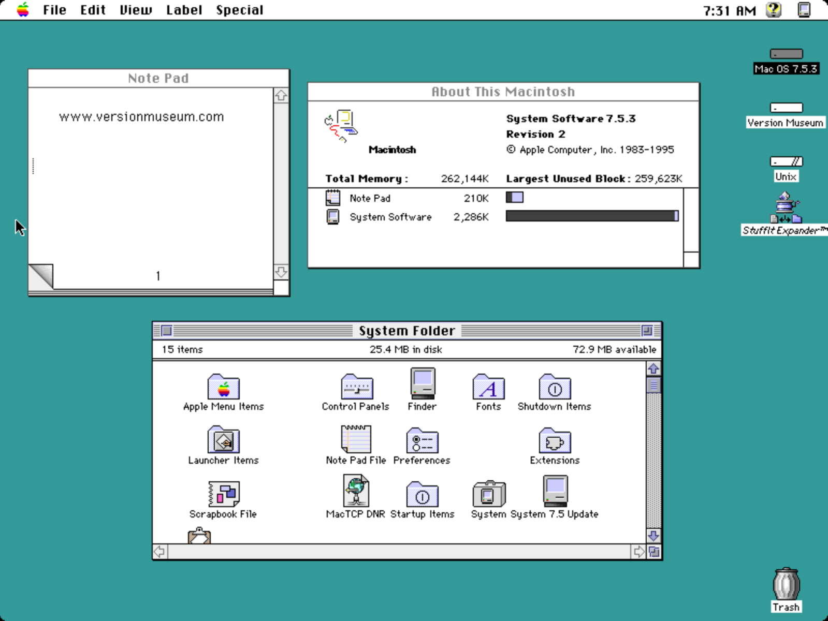Select the Version Museum disk icon
828x621 pixels.
click(786, 108)
